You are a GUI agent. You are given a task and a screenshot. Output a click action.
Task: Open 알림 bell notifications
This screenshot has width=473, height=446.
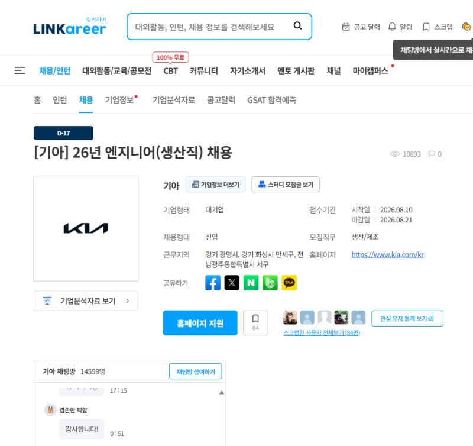tap(392, 27)
